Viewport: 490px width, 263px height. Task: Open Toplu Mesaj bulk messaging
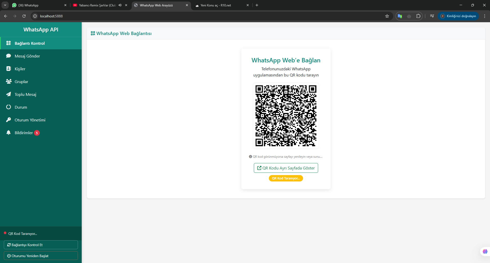(x=41, y=94)
